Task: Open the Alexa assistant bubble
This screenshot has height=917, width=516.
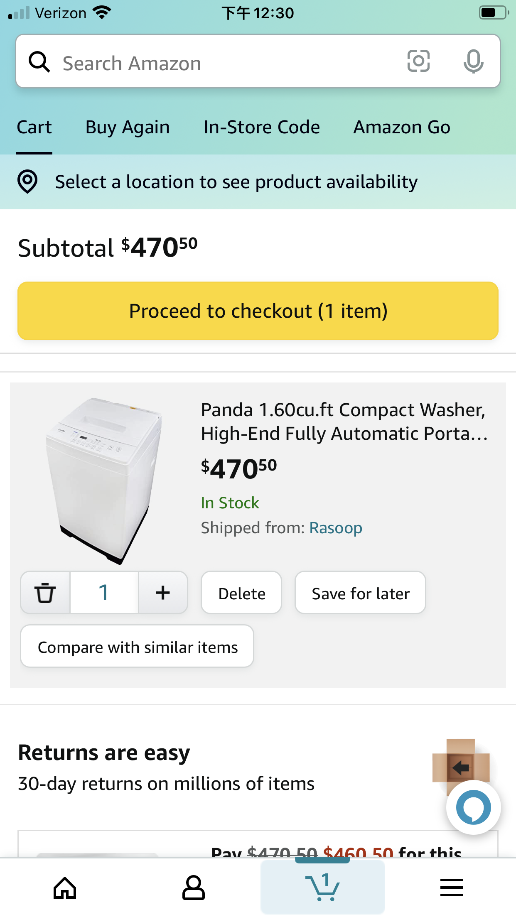Action: 473,807
